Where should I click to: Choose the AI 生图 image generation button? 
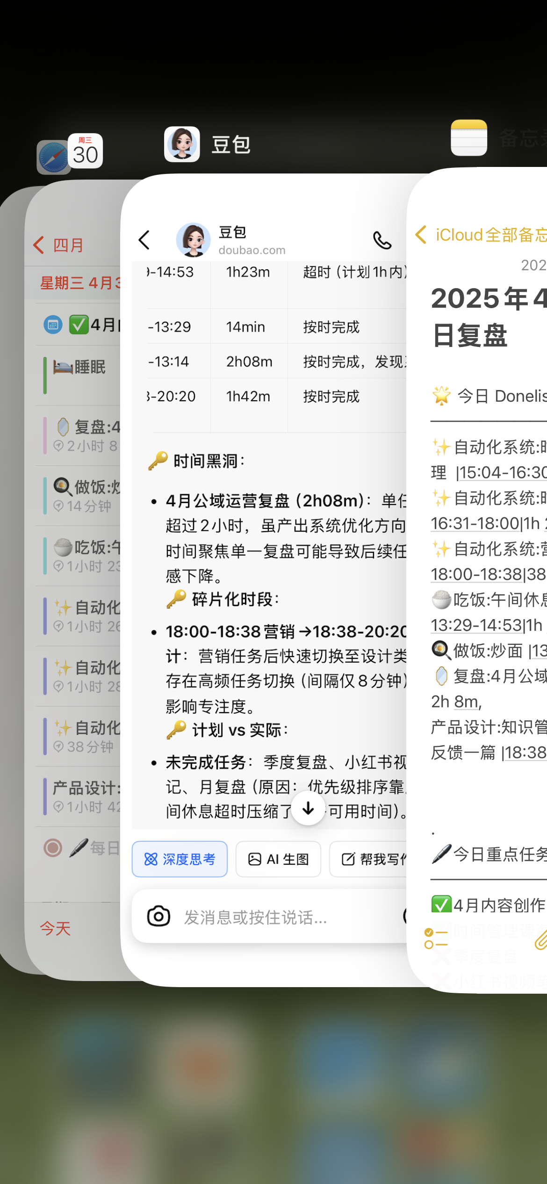[278, 859]
